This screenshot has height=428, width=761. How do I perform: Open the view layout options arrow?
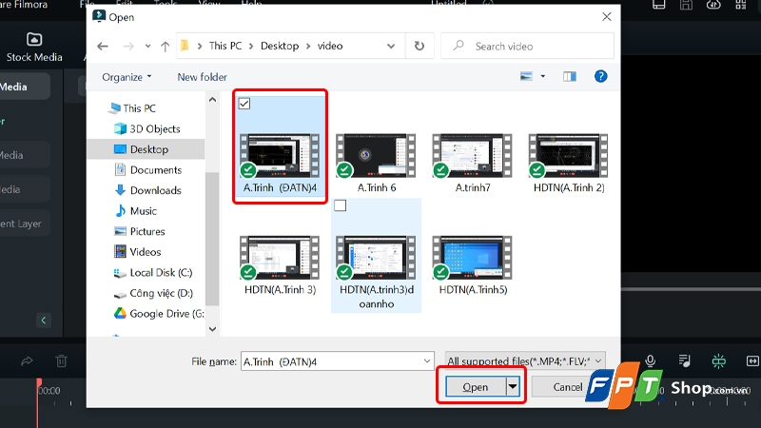click(x=542, y=76)
